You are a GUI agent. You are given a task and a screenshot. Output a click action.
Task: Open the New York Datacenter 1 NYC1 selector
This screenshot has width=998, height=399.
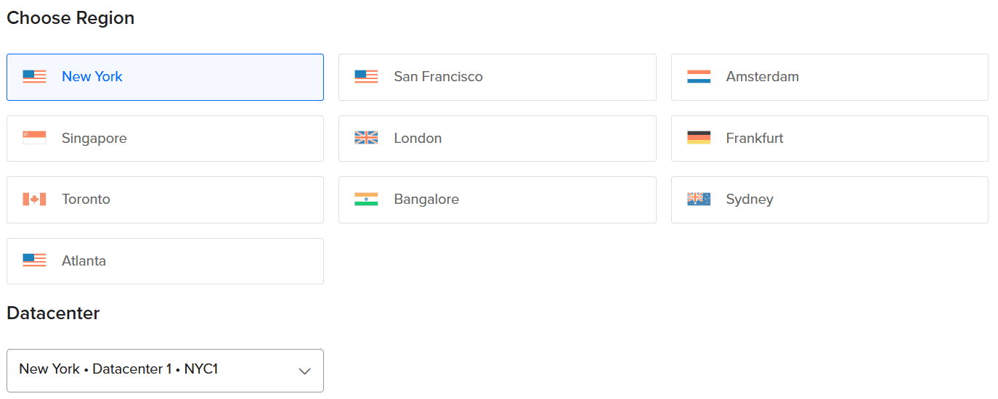(x=165, y=371)
